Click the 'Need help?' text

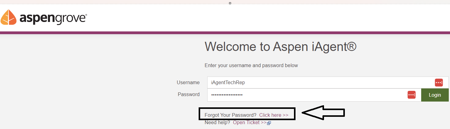point(217,123)
